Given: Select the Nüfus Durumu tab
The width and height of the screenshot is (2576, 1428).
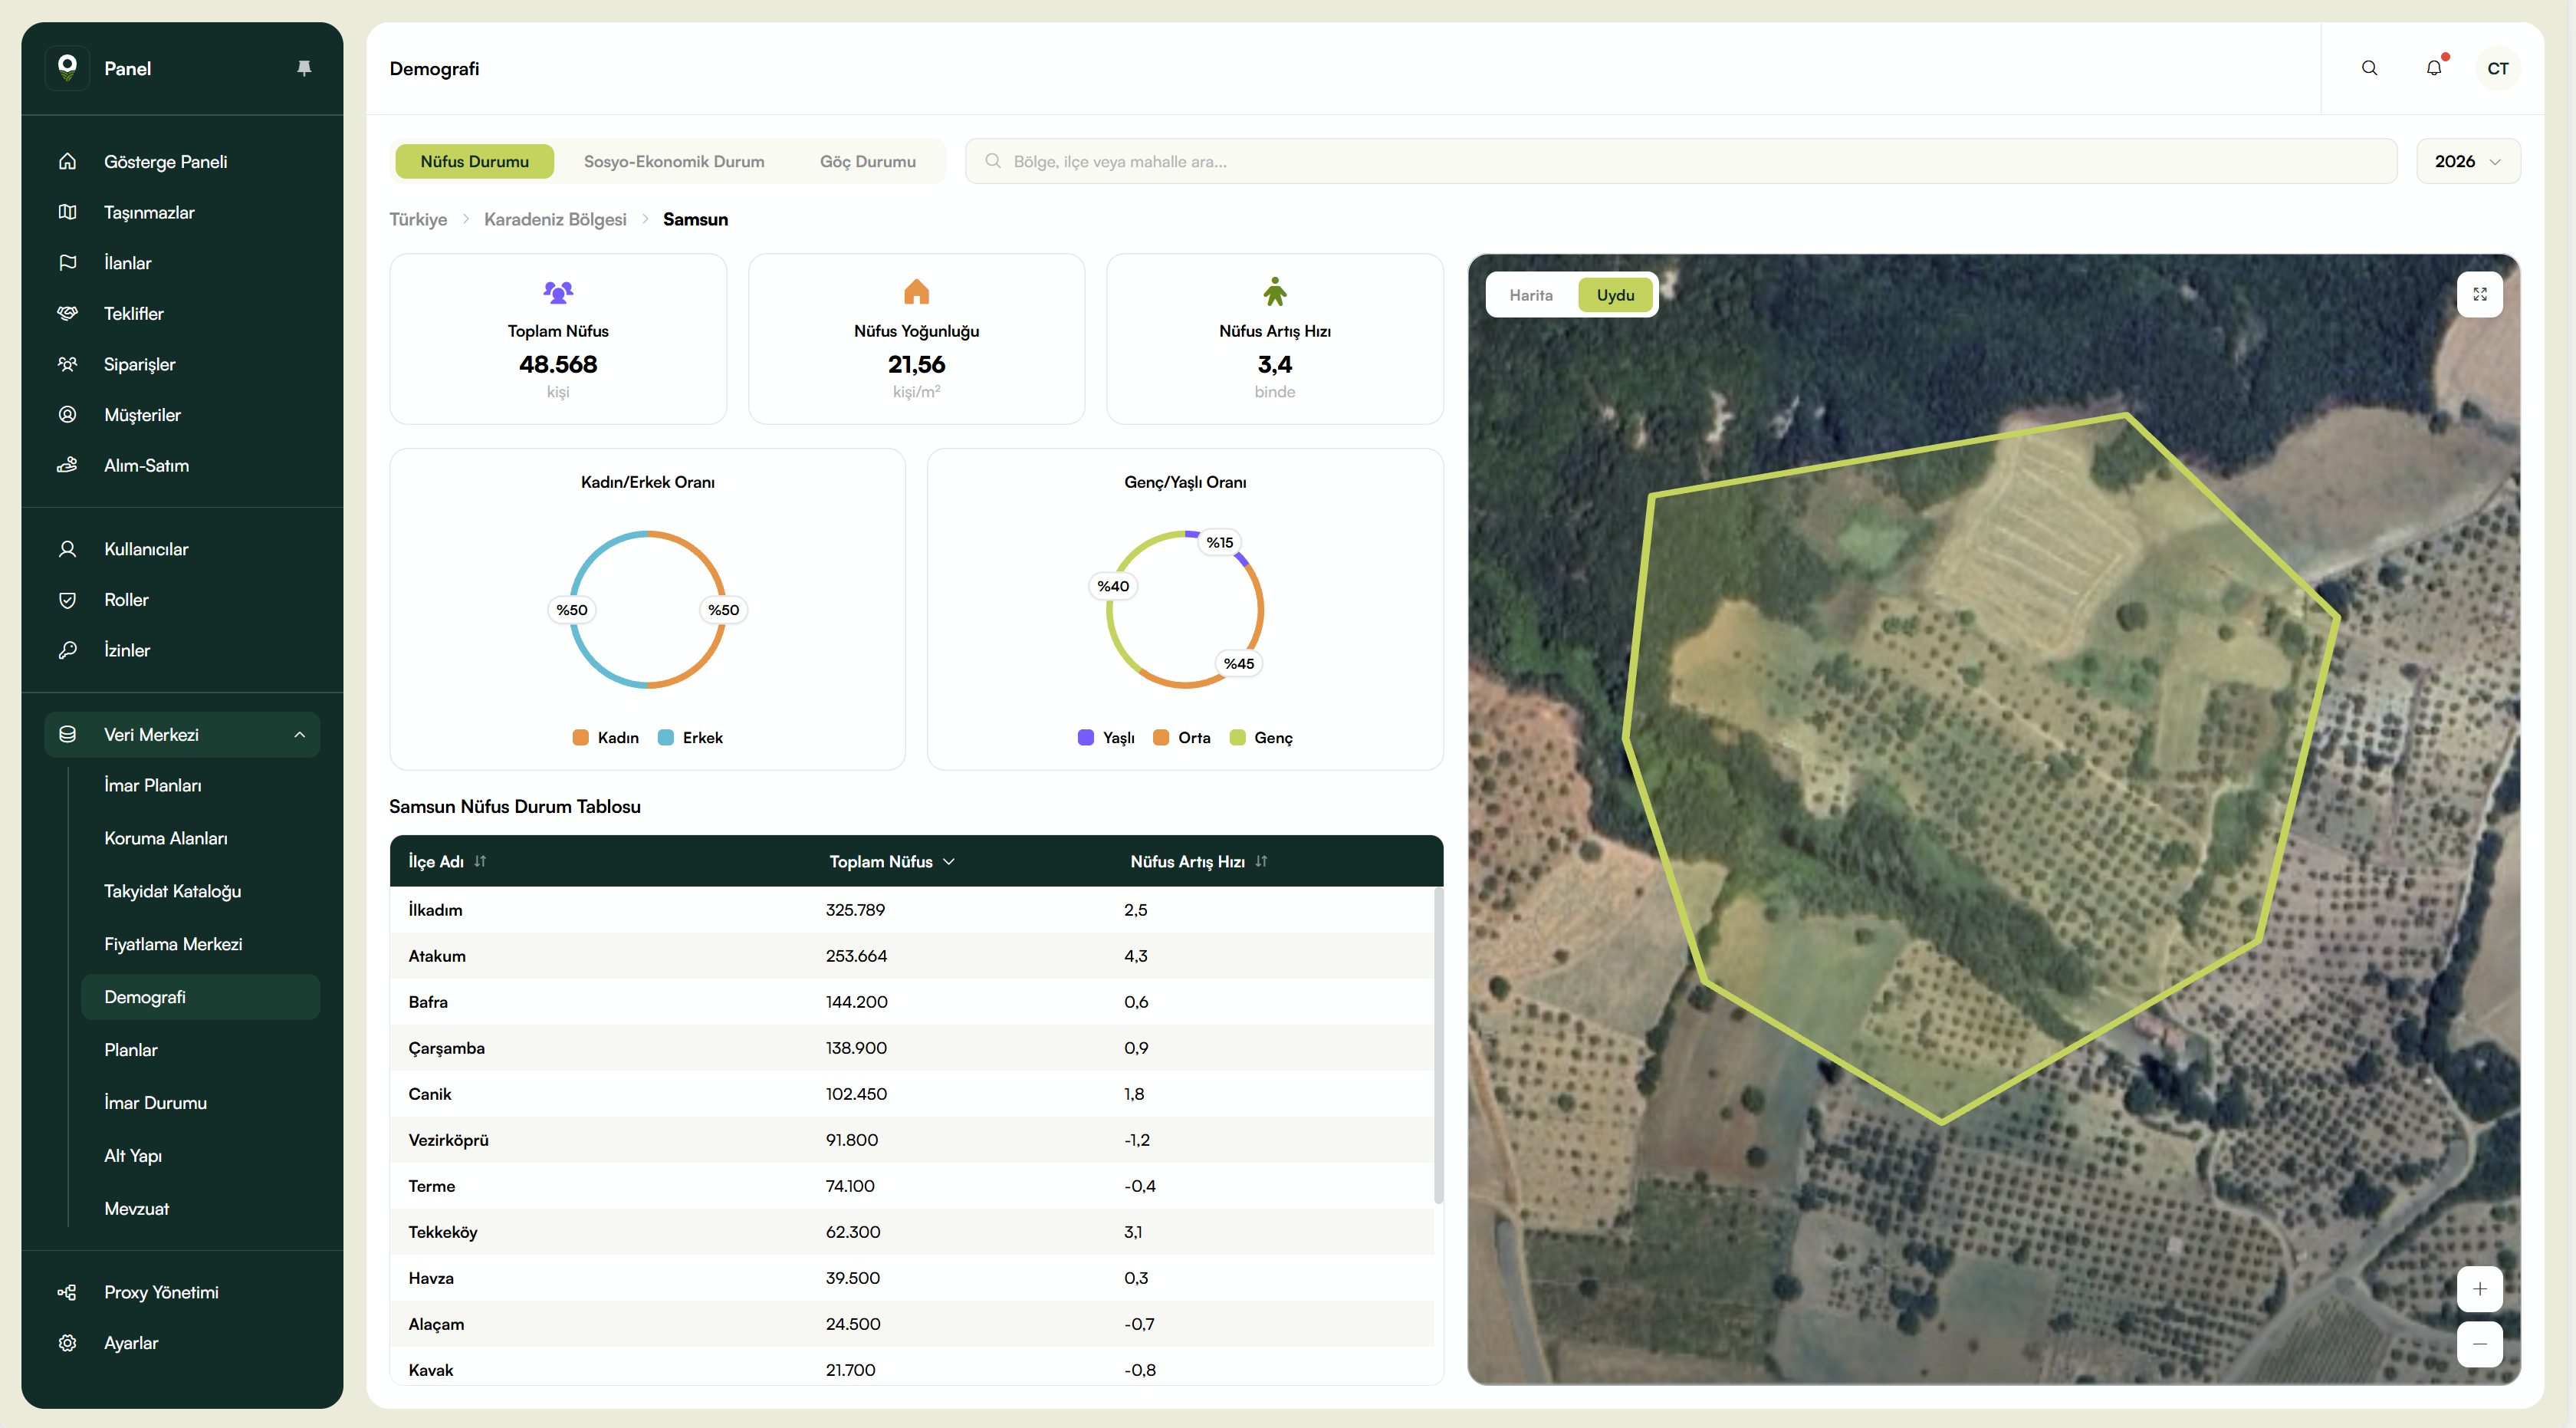Looking at the screenshot, I should pos(474,161).
